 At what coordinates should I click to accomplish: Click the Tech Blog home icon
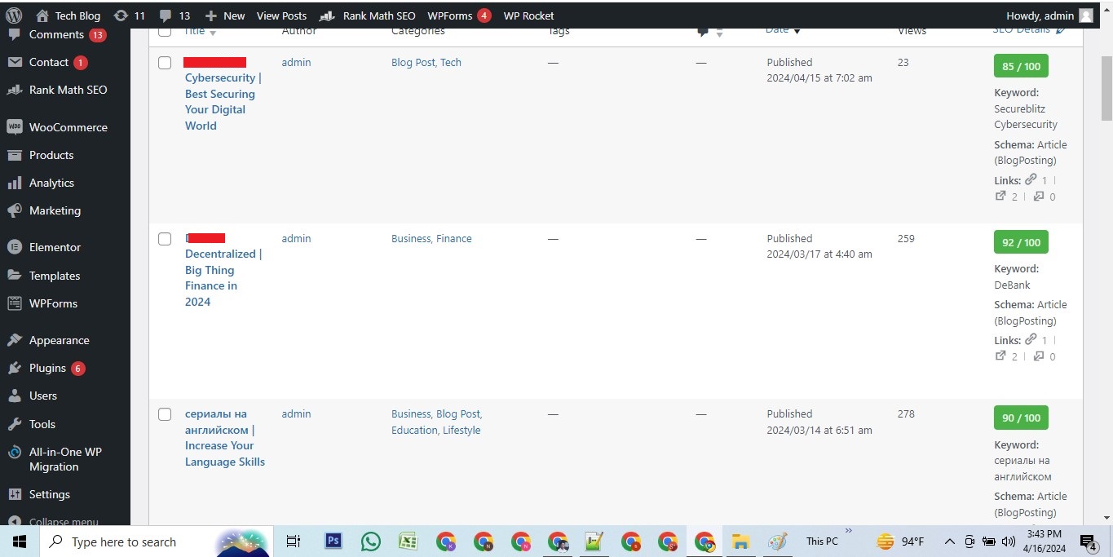[42, 15]
